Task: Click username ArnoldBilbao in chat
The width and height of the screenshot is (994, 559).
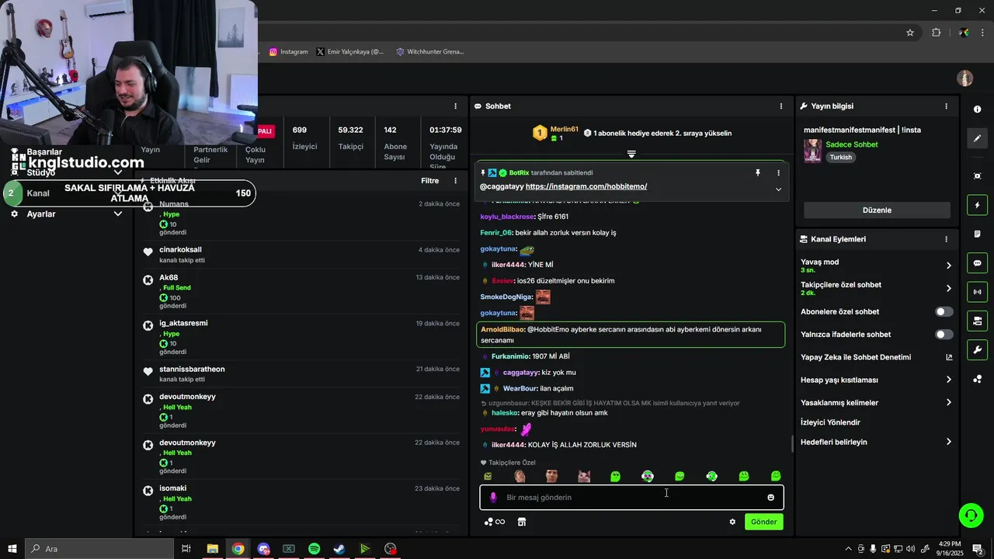Action: (x=502, y=330)
